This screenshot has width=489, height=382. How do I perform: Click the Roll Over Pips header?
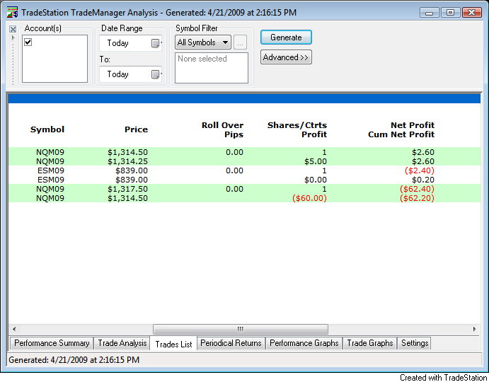click(222, 129)
